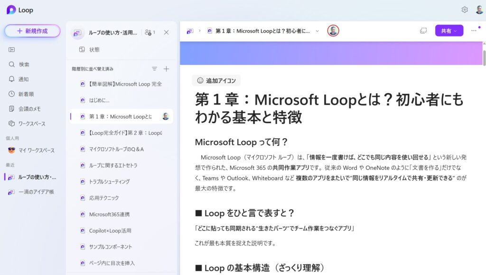The width and height of the screenshot is (486, 275).
Task: Open the トラブルシューティング page
Action: pos(109,181)
